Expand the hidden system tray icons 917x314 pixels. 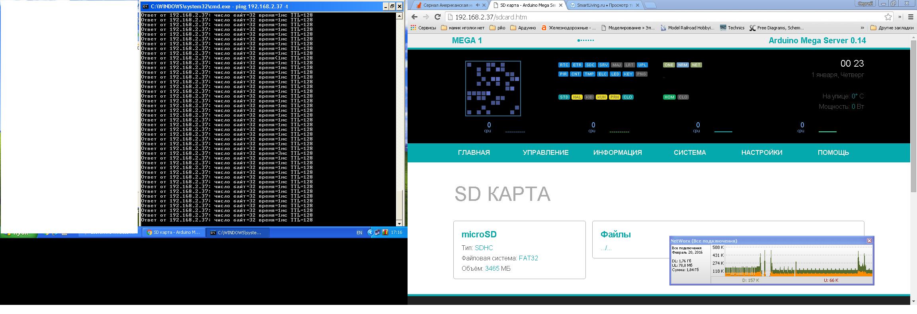pyautogui.click(x=370, y=233)
